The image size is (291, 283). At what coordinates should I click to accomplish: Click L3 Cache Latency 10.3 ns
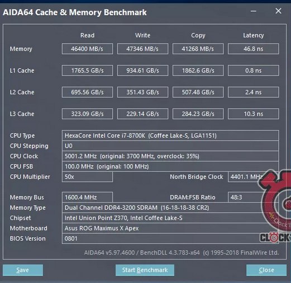(x=254, y=114)
